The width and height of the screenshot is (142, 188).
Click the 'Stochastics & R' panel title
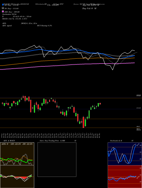point(116,141)
